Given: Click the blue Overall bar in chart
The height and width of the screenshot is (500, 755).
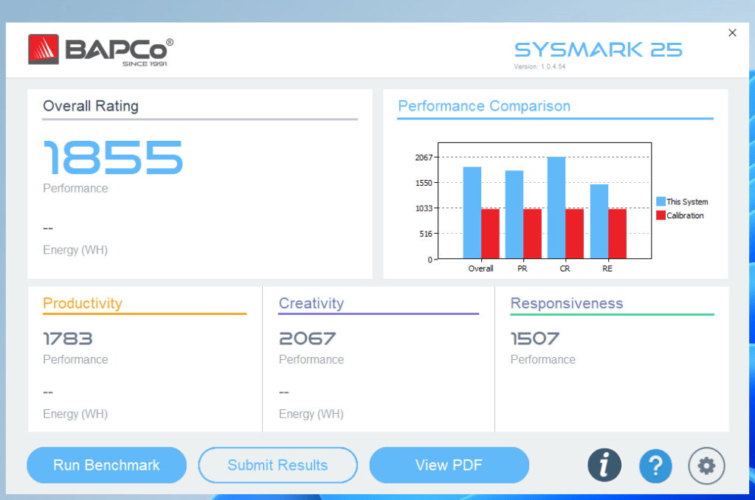Looking at the screenshot, I should [x=472, y=212].
